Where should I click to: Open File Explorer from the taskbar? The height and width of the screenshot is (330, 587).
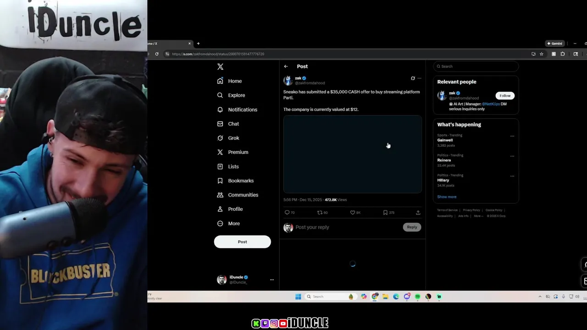click(x=385, y=297)
